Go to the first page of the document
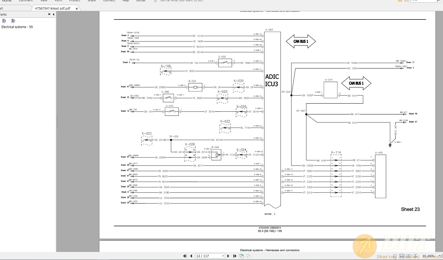This screenshot has width=443, height=260. tap(185, 256)
